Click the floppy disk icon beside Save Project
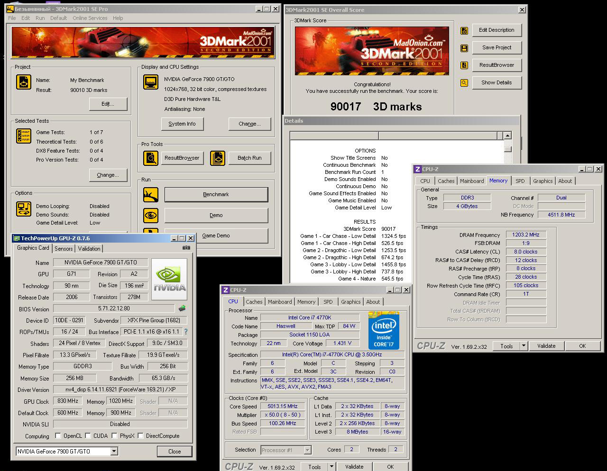Image resolution: width=607 pixels, height=471 pixels. [464, 48]
